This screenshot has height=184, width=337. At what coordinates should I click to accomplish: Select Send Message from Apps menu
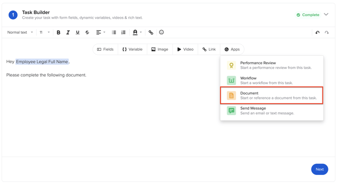coord(272,111)
